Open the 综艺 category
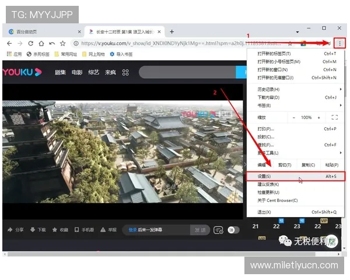This screenshot has height=280, width=350. coord(94,72)
